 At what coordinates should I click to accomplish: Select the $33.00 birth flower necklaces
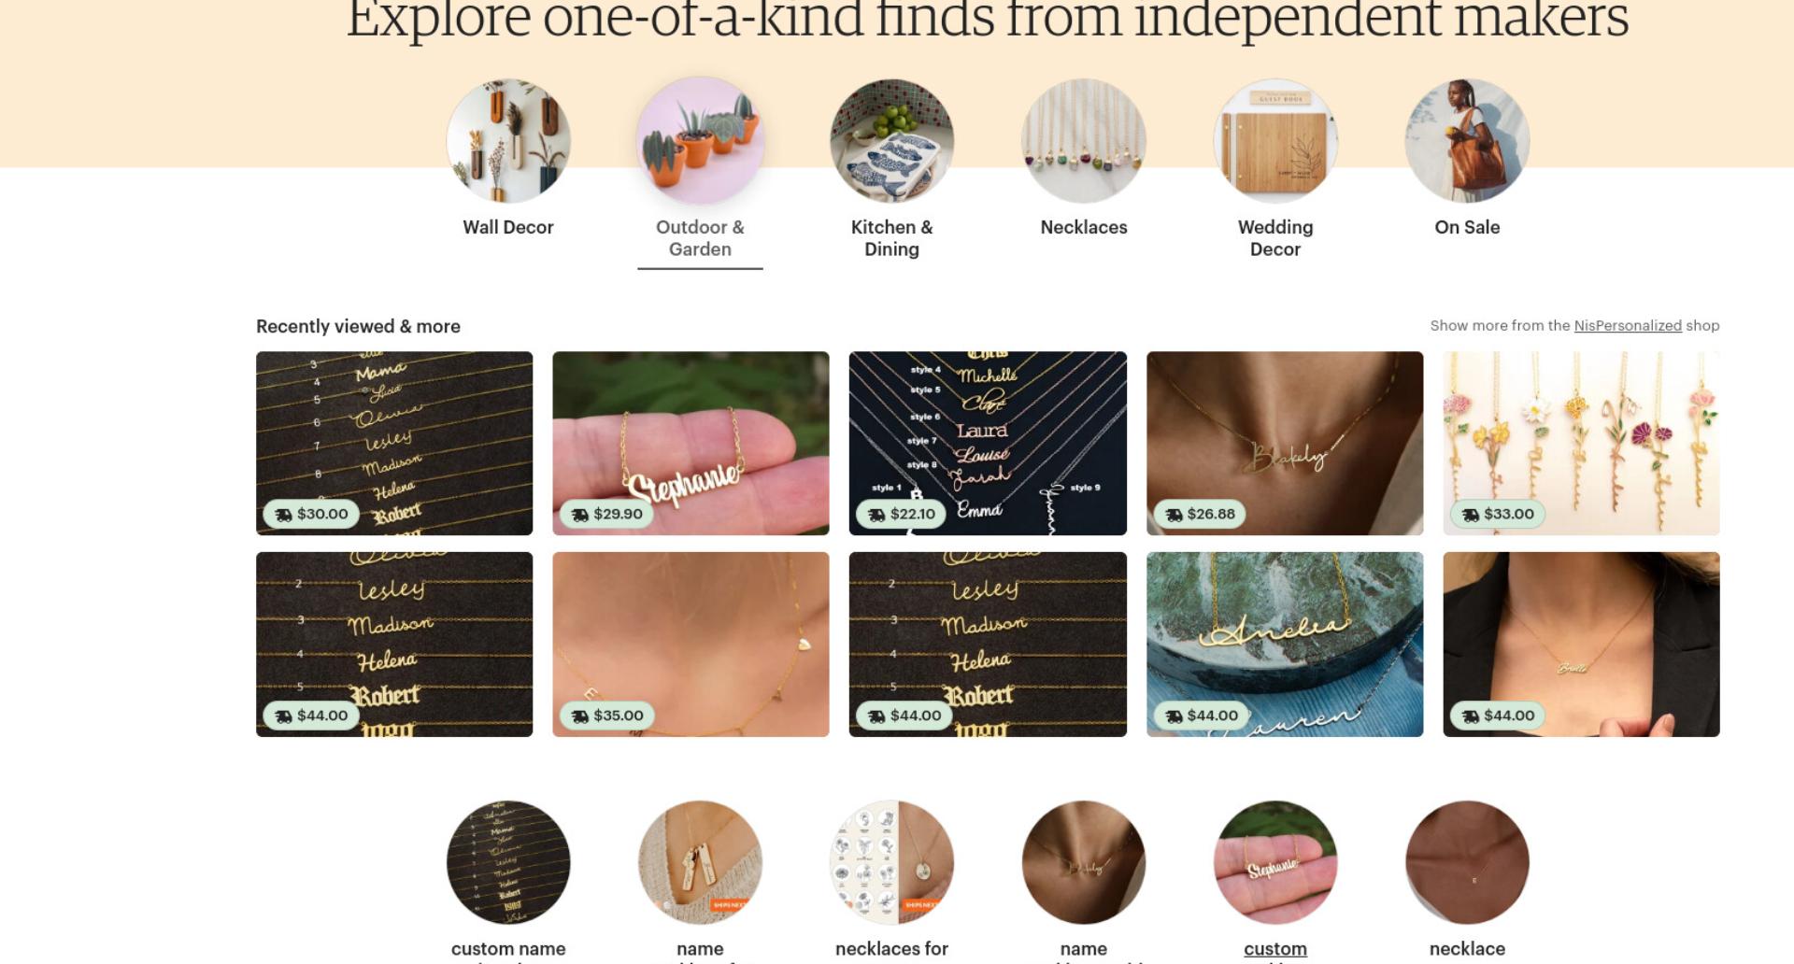point(1581,443)
